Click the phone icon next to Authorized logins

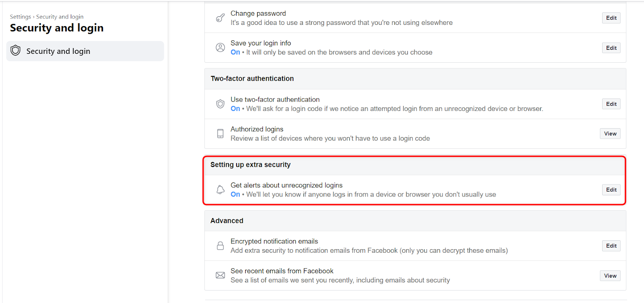click(220, 133)
